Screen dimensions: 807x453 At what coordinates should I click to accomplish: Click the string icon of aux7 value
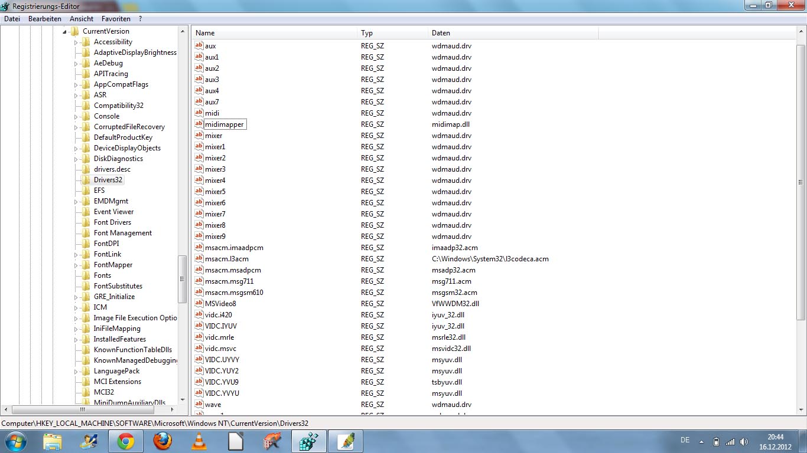(x=199, y=101)
